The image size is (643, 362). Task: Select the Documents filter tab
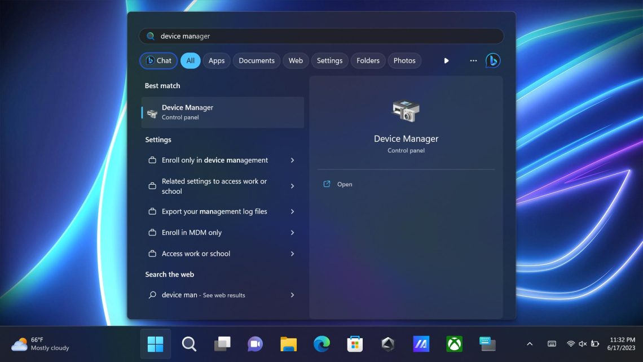(x=257, y=61)
